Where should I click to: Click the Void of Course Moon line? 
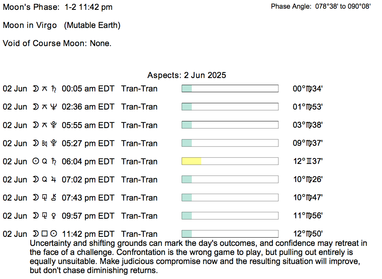tap(57, 43)
